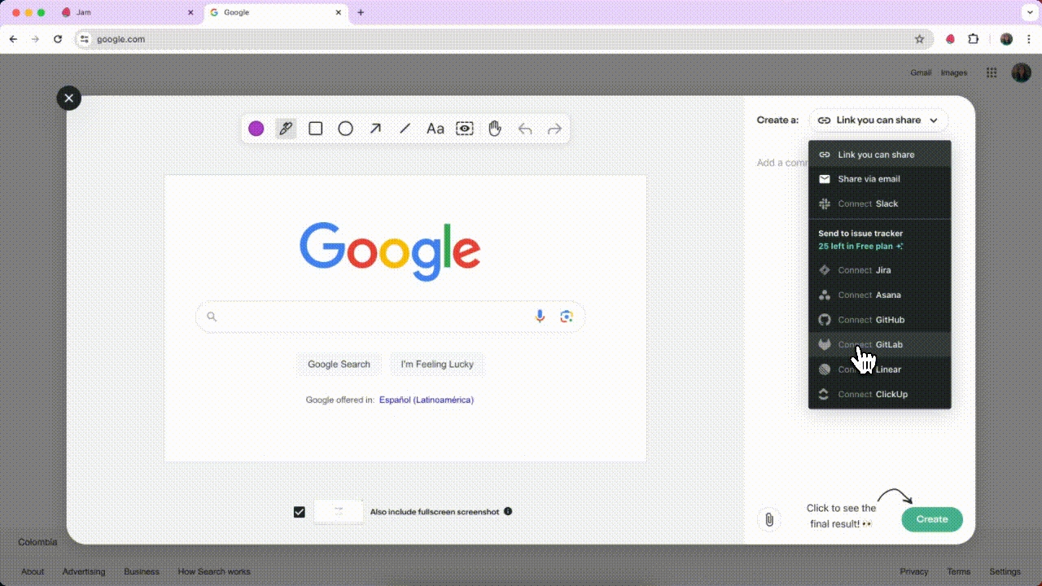Open the purple color picker swatch
Viewport: 1042px width, 586px height.
coord(256,129)
